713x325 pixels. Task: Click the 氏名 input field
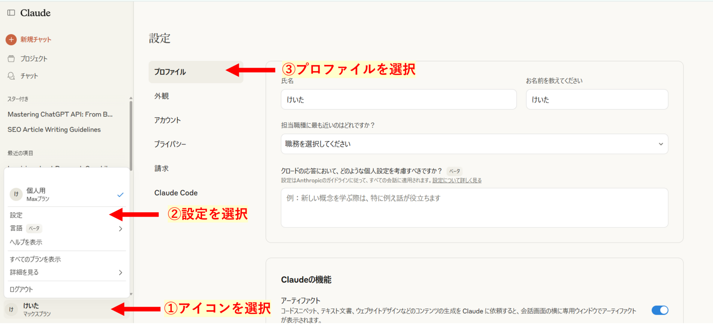[x=398, y=99]
